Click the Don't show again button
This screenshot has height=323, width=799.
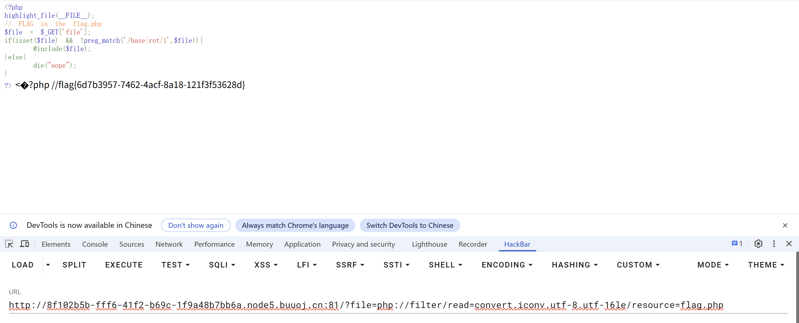coord(196,225)
